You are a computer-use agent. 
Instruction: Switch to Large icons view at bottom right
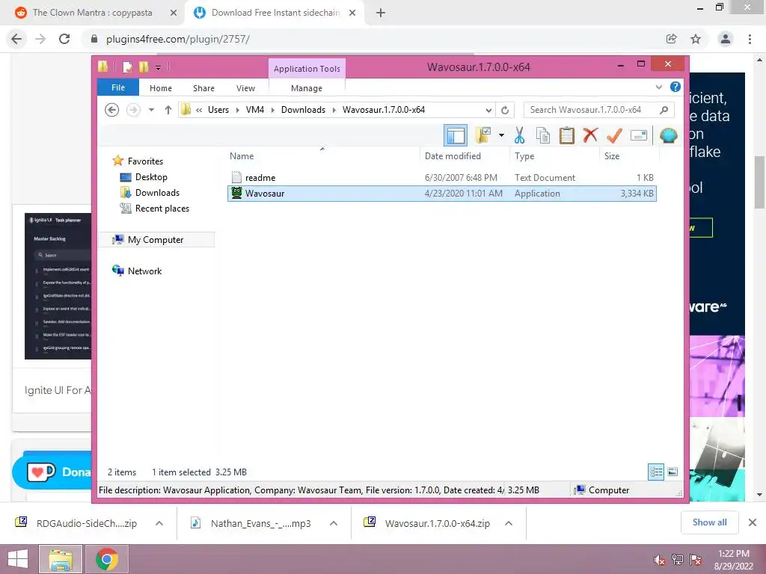[672, 472]
